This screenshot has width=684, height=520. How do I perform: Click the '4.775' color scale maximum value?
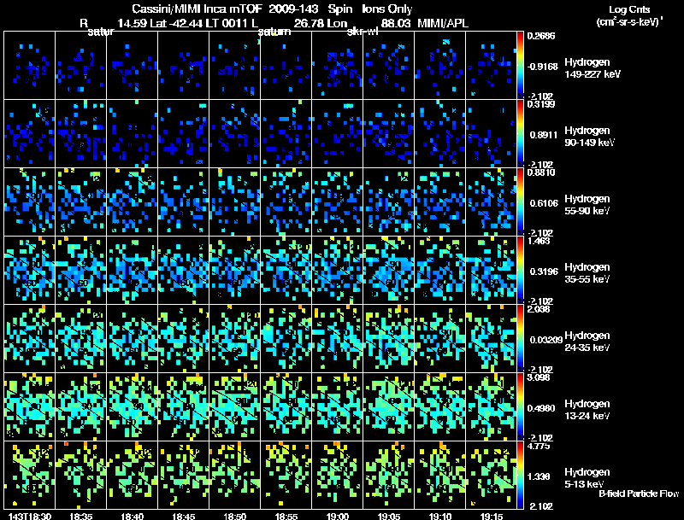(x=539, y=446)
